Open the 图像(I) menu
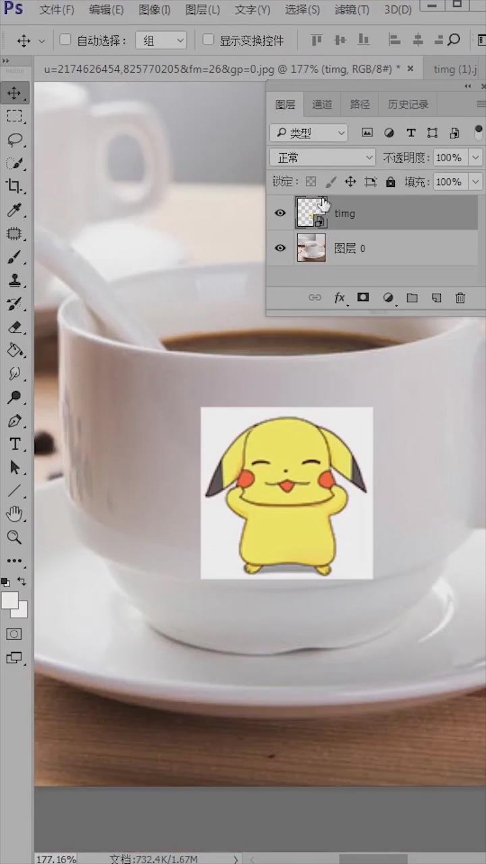The image size is (486, 864). (x=155, y=9)
